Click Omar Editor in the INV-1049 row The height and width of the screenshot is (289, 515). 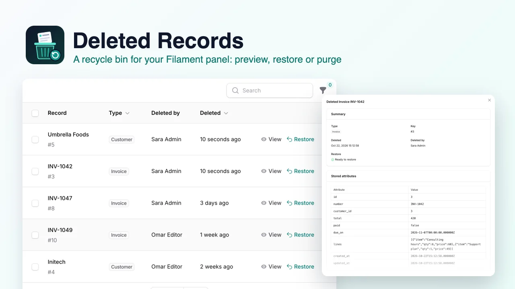pos(167,235)
